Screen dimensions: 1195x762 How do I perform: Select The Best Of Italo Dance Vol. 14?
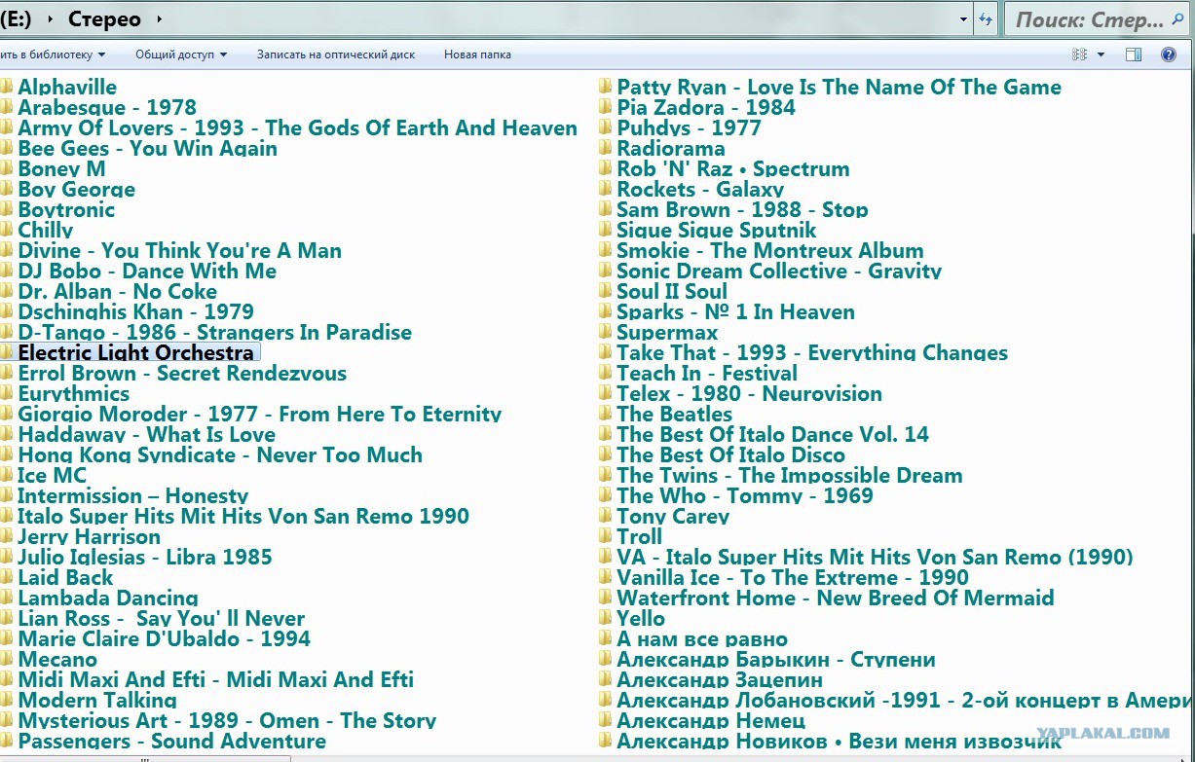tap(772, 434)
